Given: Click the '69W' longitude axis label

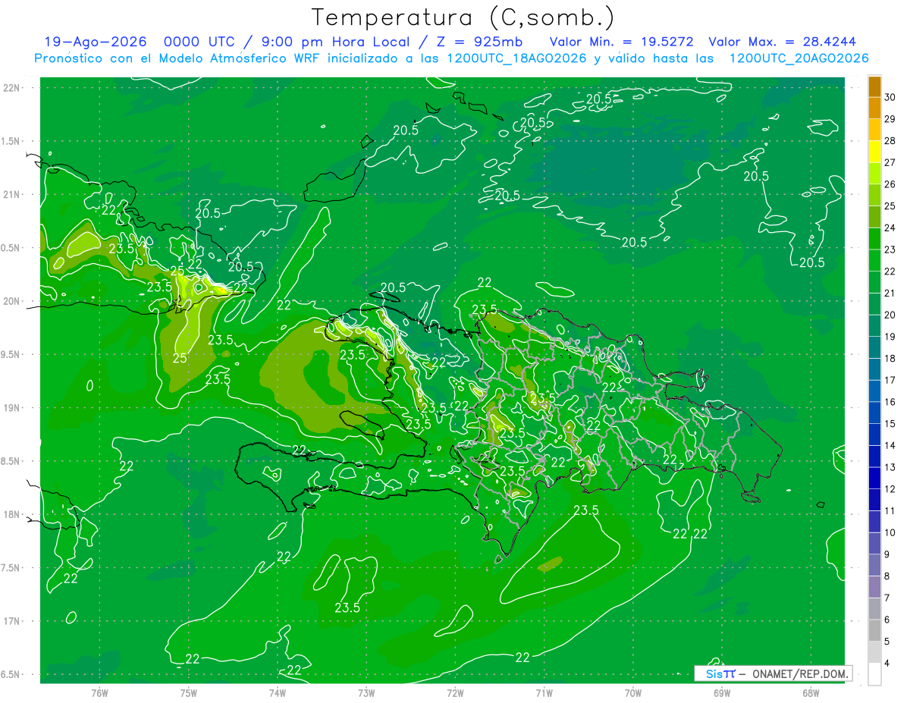Looking at the screenshot, I should [x=722, y=692].
